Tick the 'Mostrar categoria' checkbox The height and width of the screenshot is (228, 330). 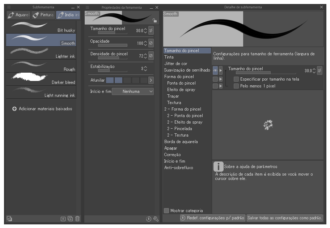[166, 211]
